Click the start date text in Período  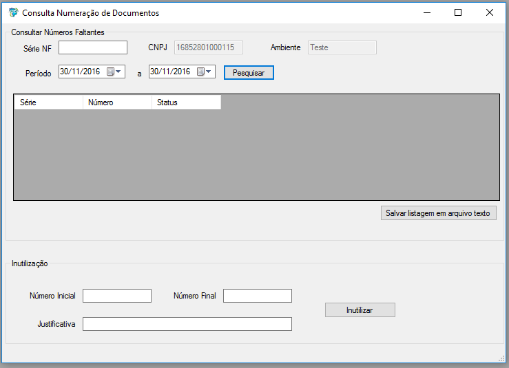80,72
